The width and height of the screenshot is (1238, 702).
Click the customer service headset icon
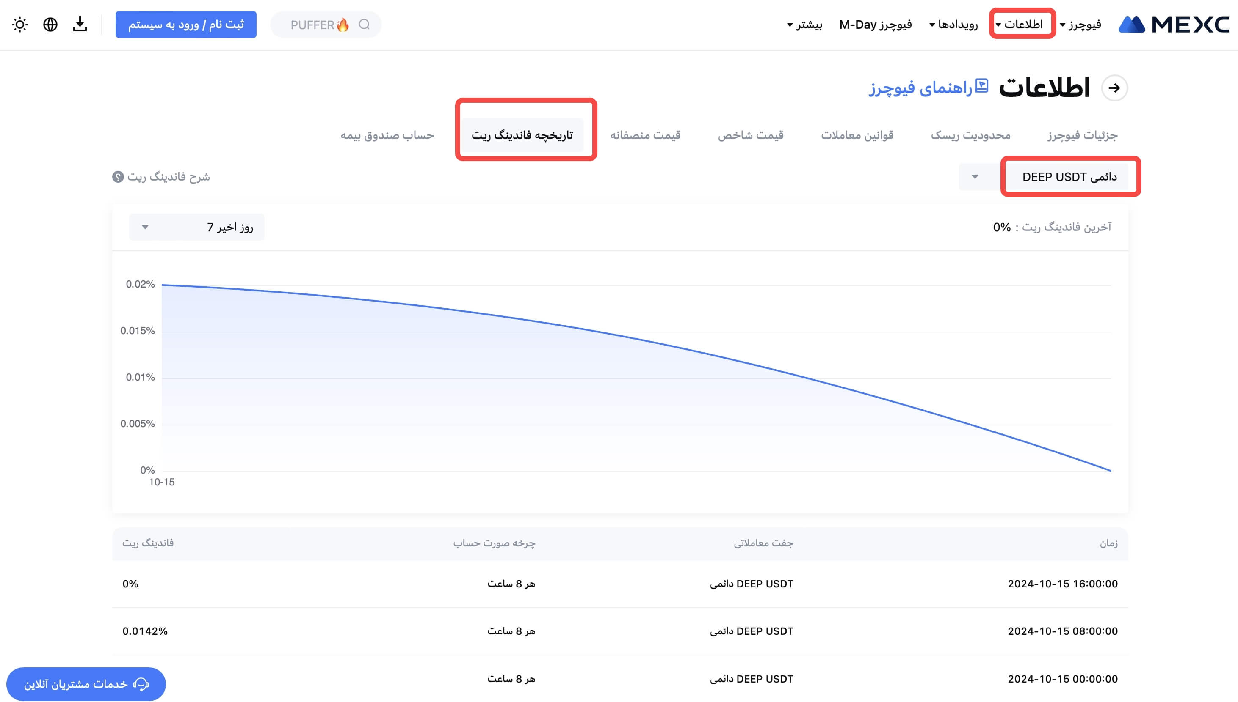click(x=141, y=684)
